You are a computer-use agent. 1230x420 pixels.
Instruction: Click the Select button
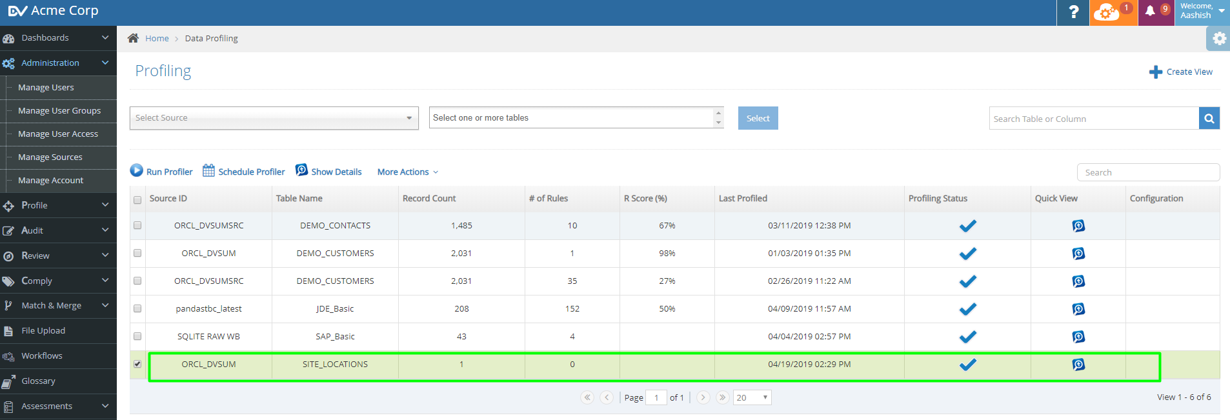click(x=758, y=118)
